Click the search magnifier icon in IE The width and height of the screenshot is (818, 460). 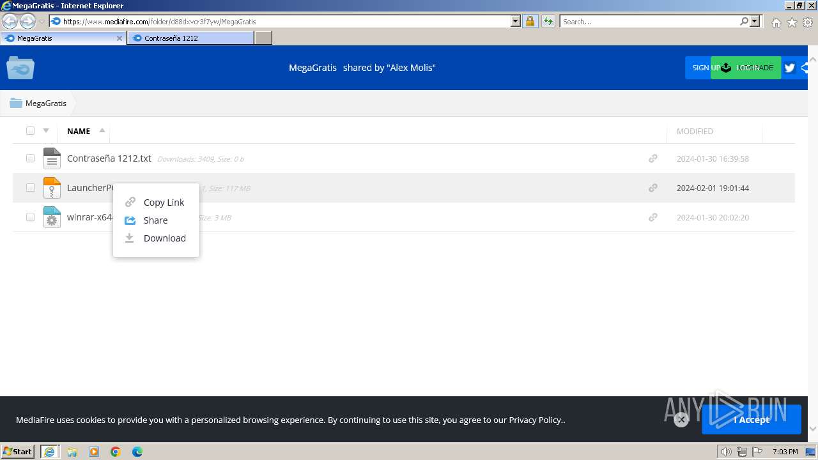click(x=744, y=21)
